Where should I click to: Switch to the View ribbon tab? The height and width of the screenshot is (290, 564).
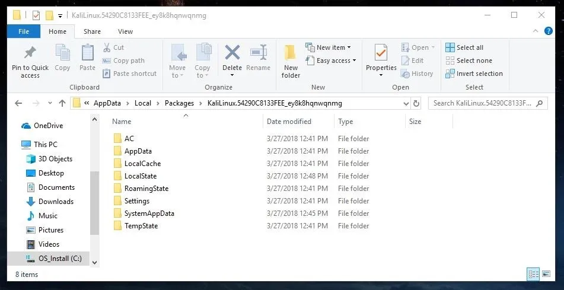pyautogui.click(x=125, y=31)
